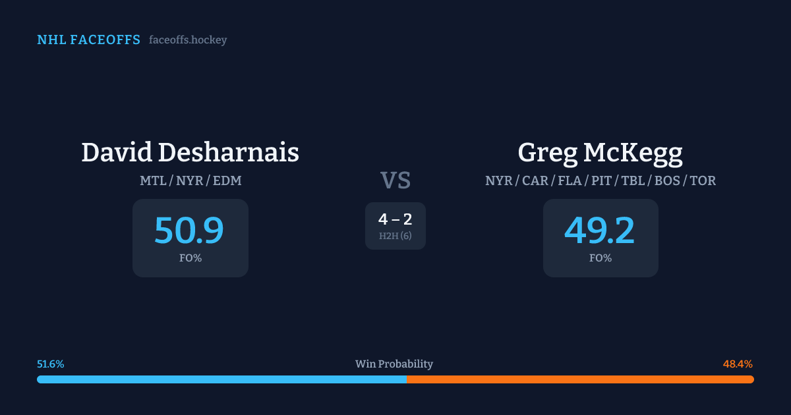791x415 pixels.
Task: Select the David Desharnais player name
Action: click(x=190, y=152)
